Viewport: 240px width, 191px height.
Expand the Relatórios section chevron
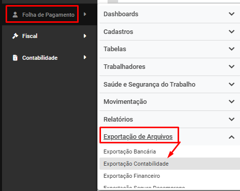point(231,119)
